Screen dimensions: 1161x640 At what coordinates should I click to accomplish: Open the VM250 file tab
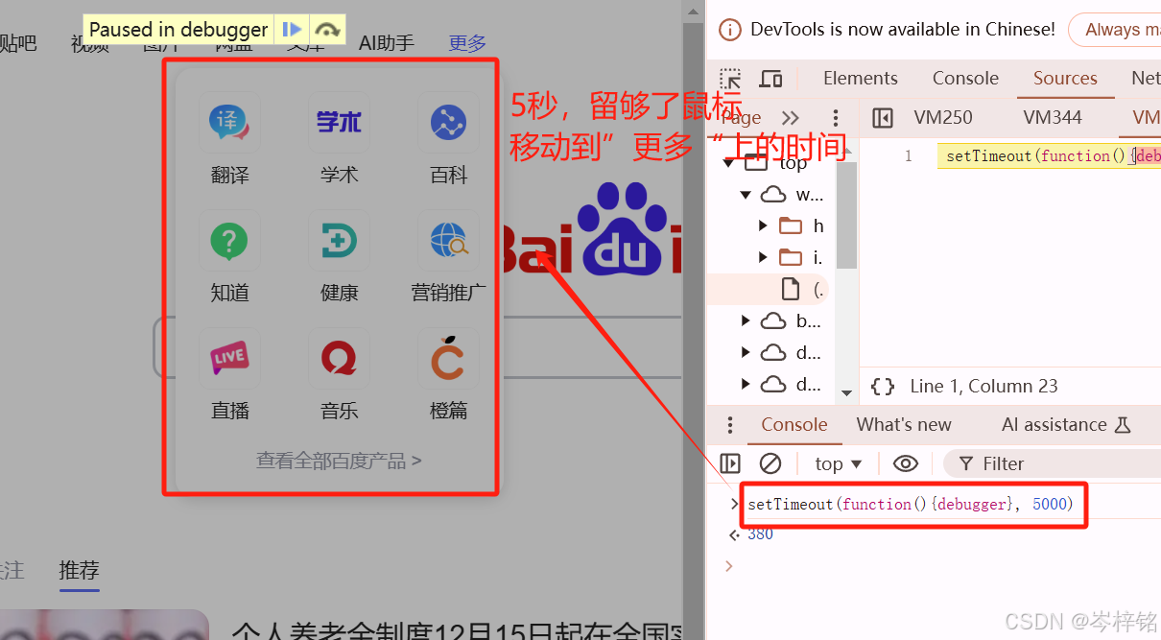pyautogui.click(x=943, y=118)
